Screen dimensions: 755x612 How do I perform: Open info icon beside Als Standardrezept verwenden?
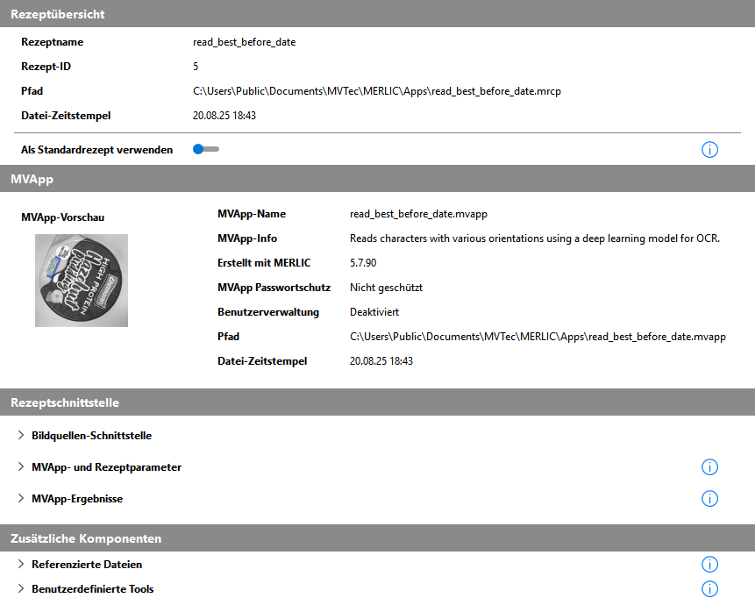709,150
